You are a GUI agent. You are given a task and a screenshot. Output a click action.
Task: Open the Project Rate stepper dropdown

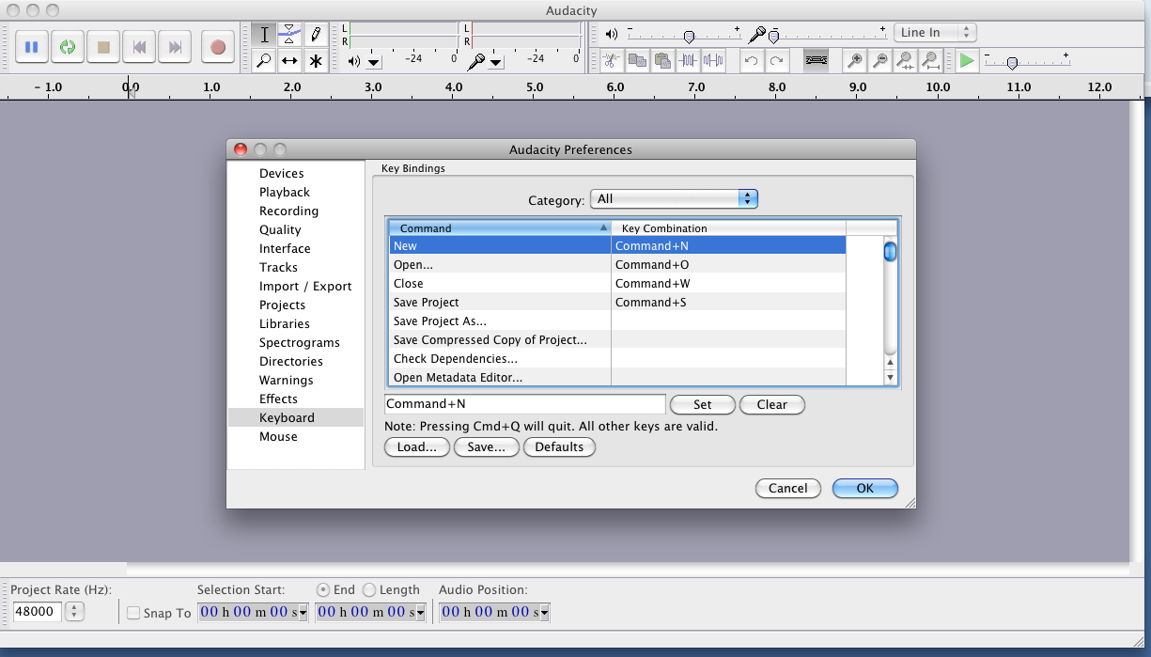(x=74, y=612)
